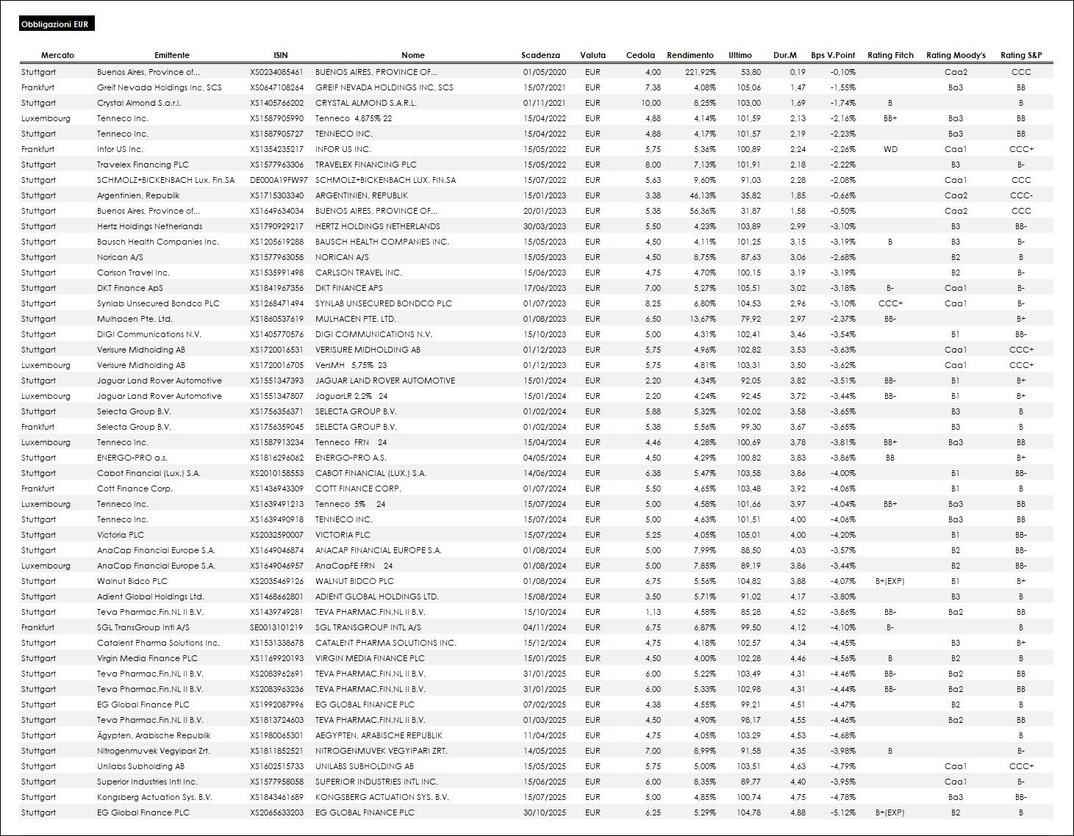
Task: Click the ISIN column header
Action: 280,55
